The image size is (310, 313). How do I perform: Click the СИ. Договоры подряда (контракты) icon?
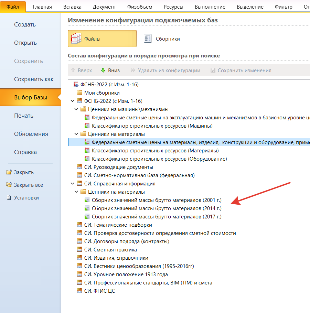(79, 241)
